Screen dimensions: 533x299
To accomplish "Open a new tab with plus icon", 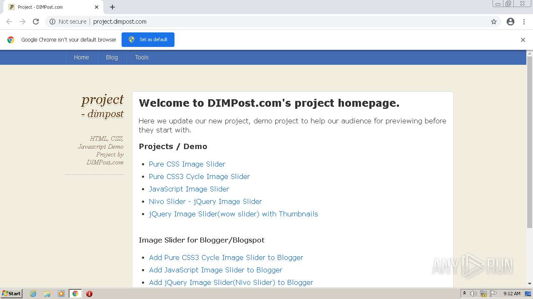I will point(112,7).
